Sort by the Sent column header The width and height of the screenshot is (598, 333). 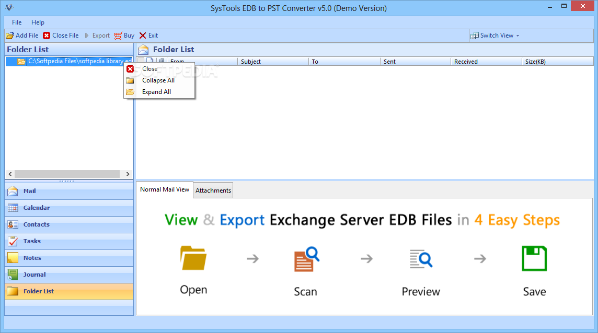pos(416,62)
